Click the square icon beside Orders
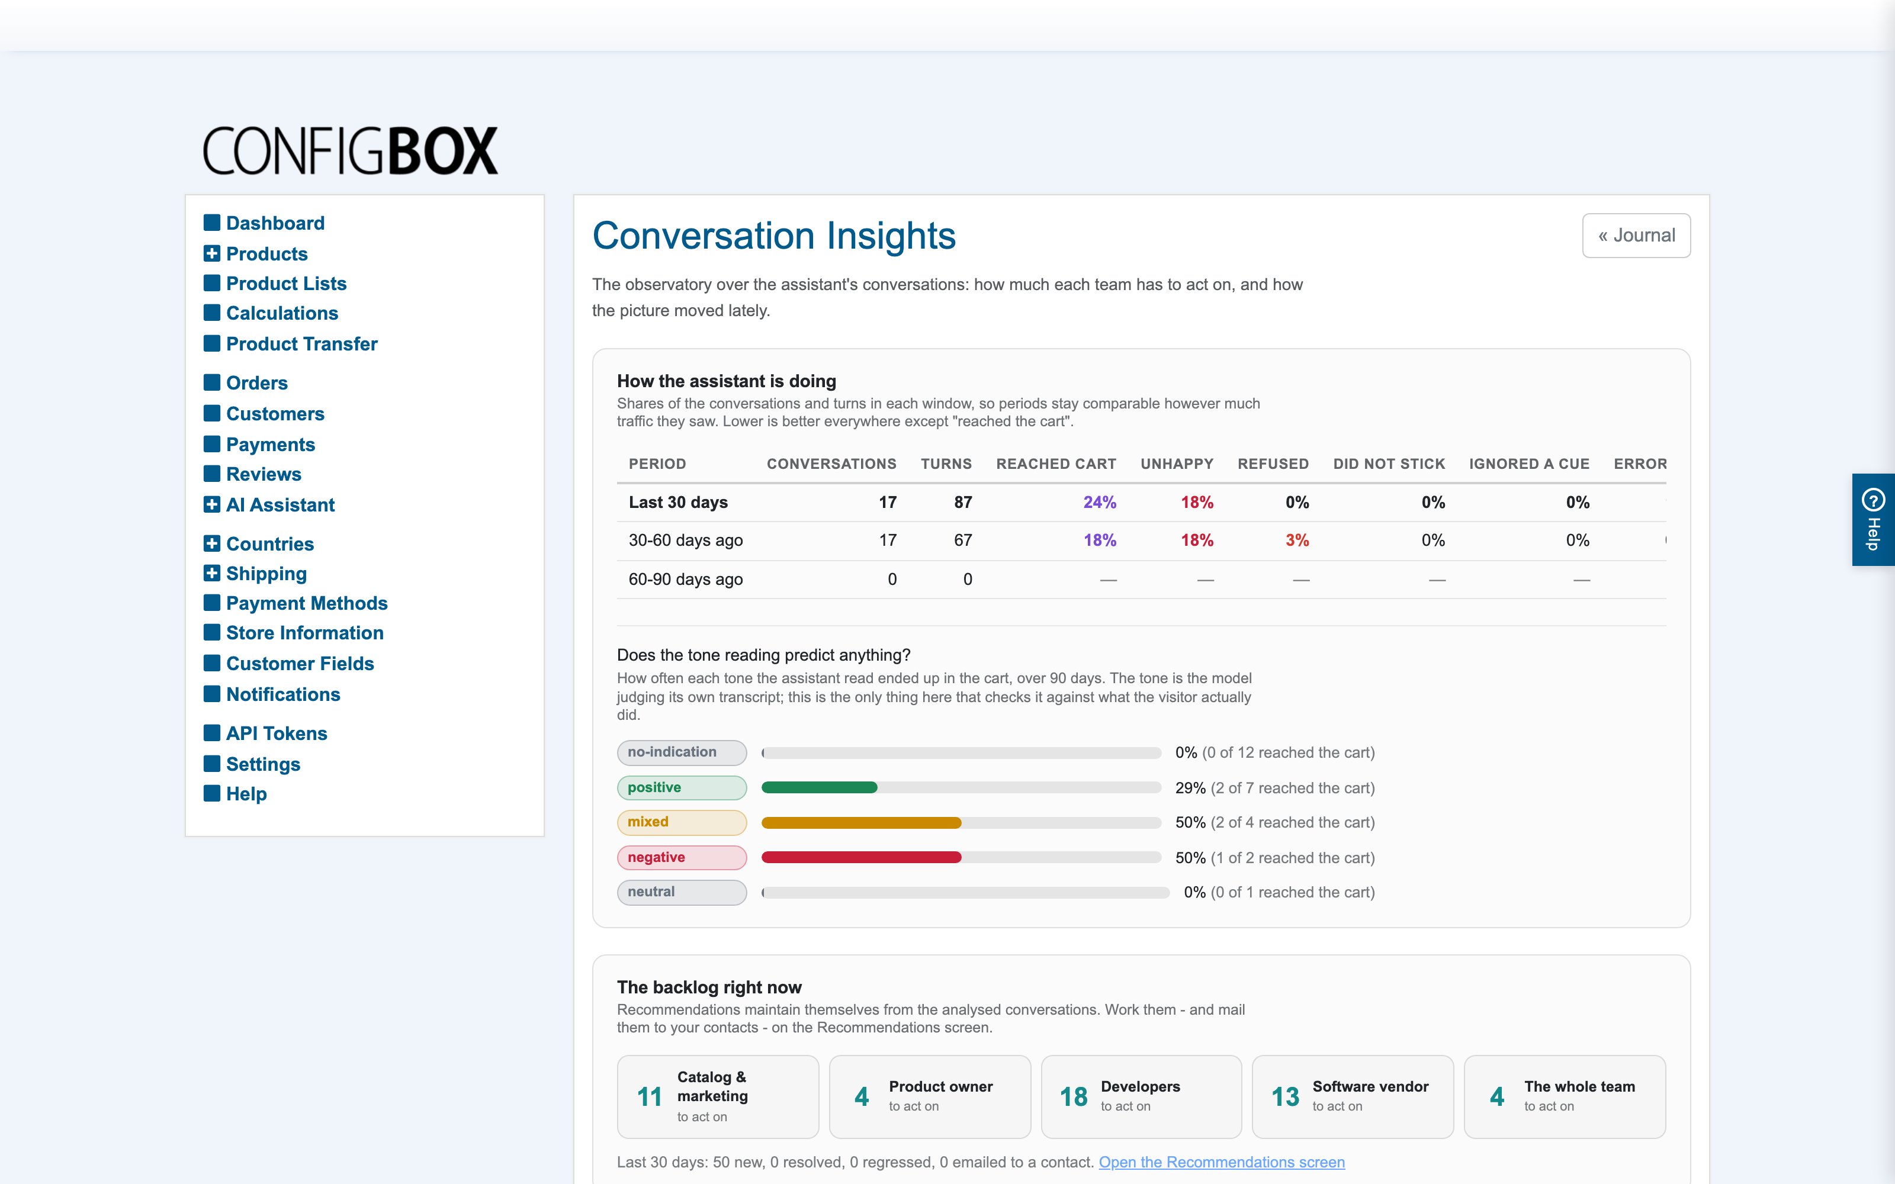1895x1184 pixels. tap(211, 382)
